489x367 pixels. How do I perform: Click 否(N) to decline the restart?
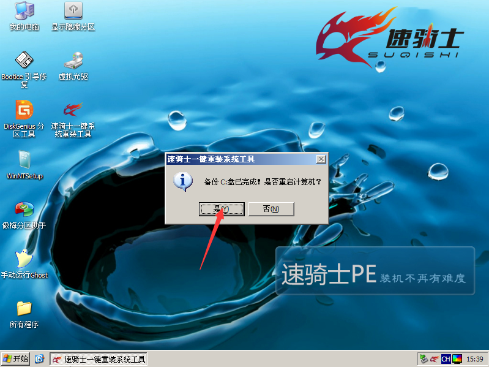point(271,209)
